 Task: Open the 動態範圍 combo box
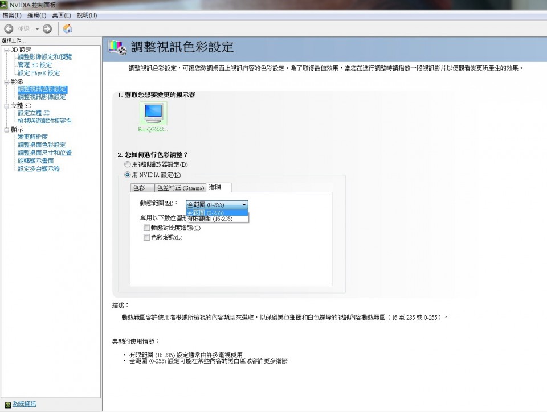click(x=217, y=205)
